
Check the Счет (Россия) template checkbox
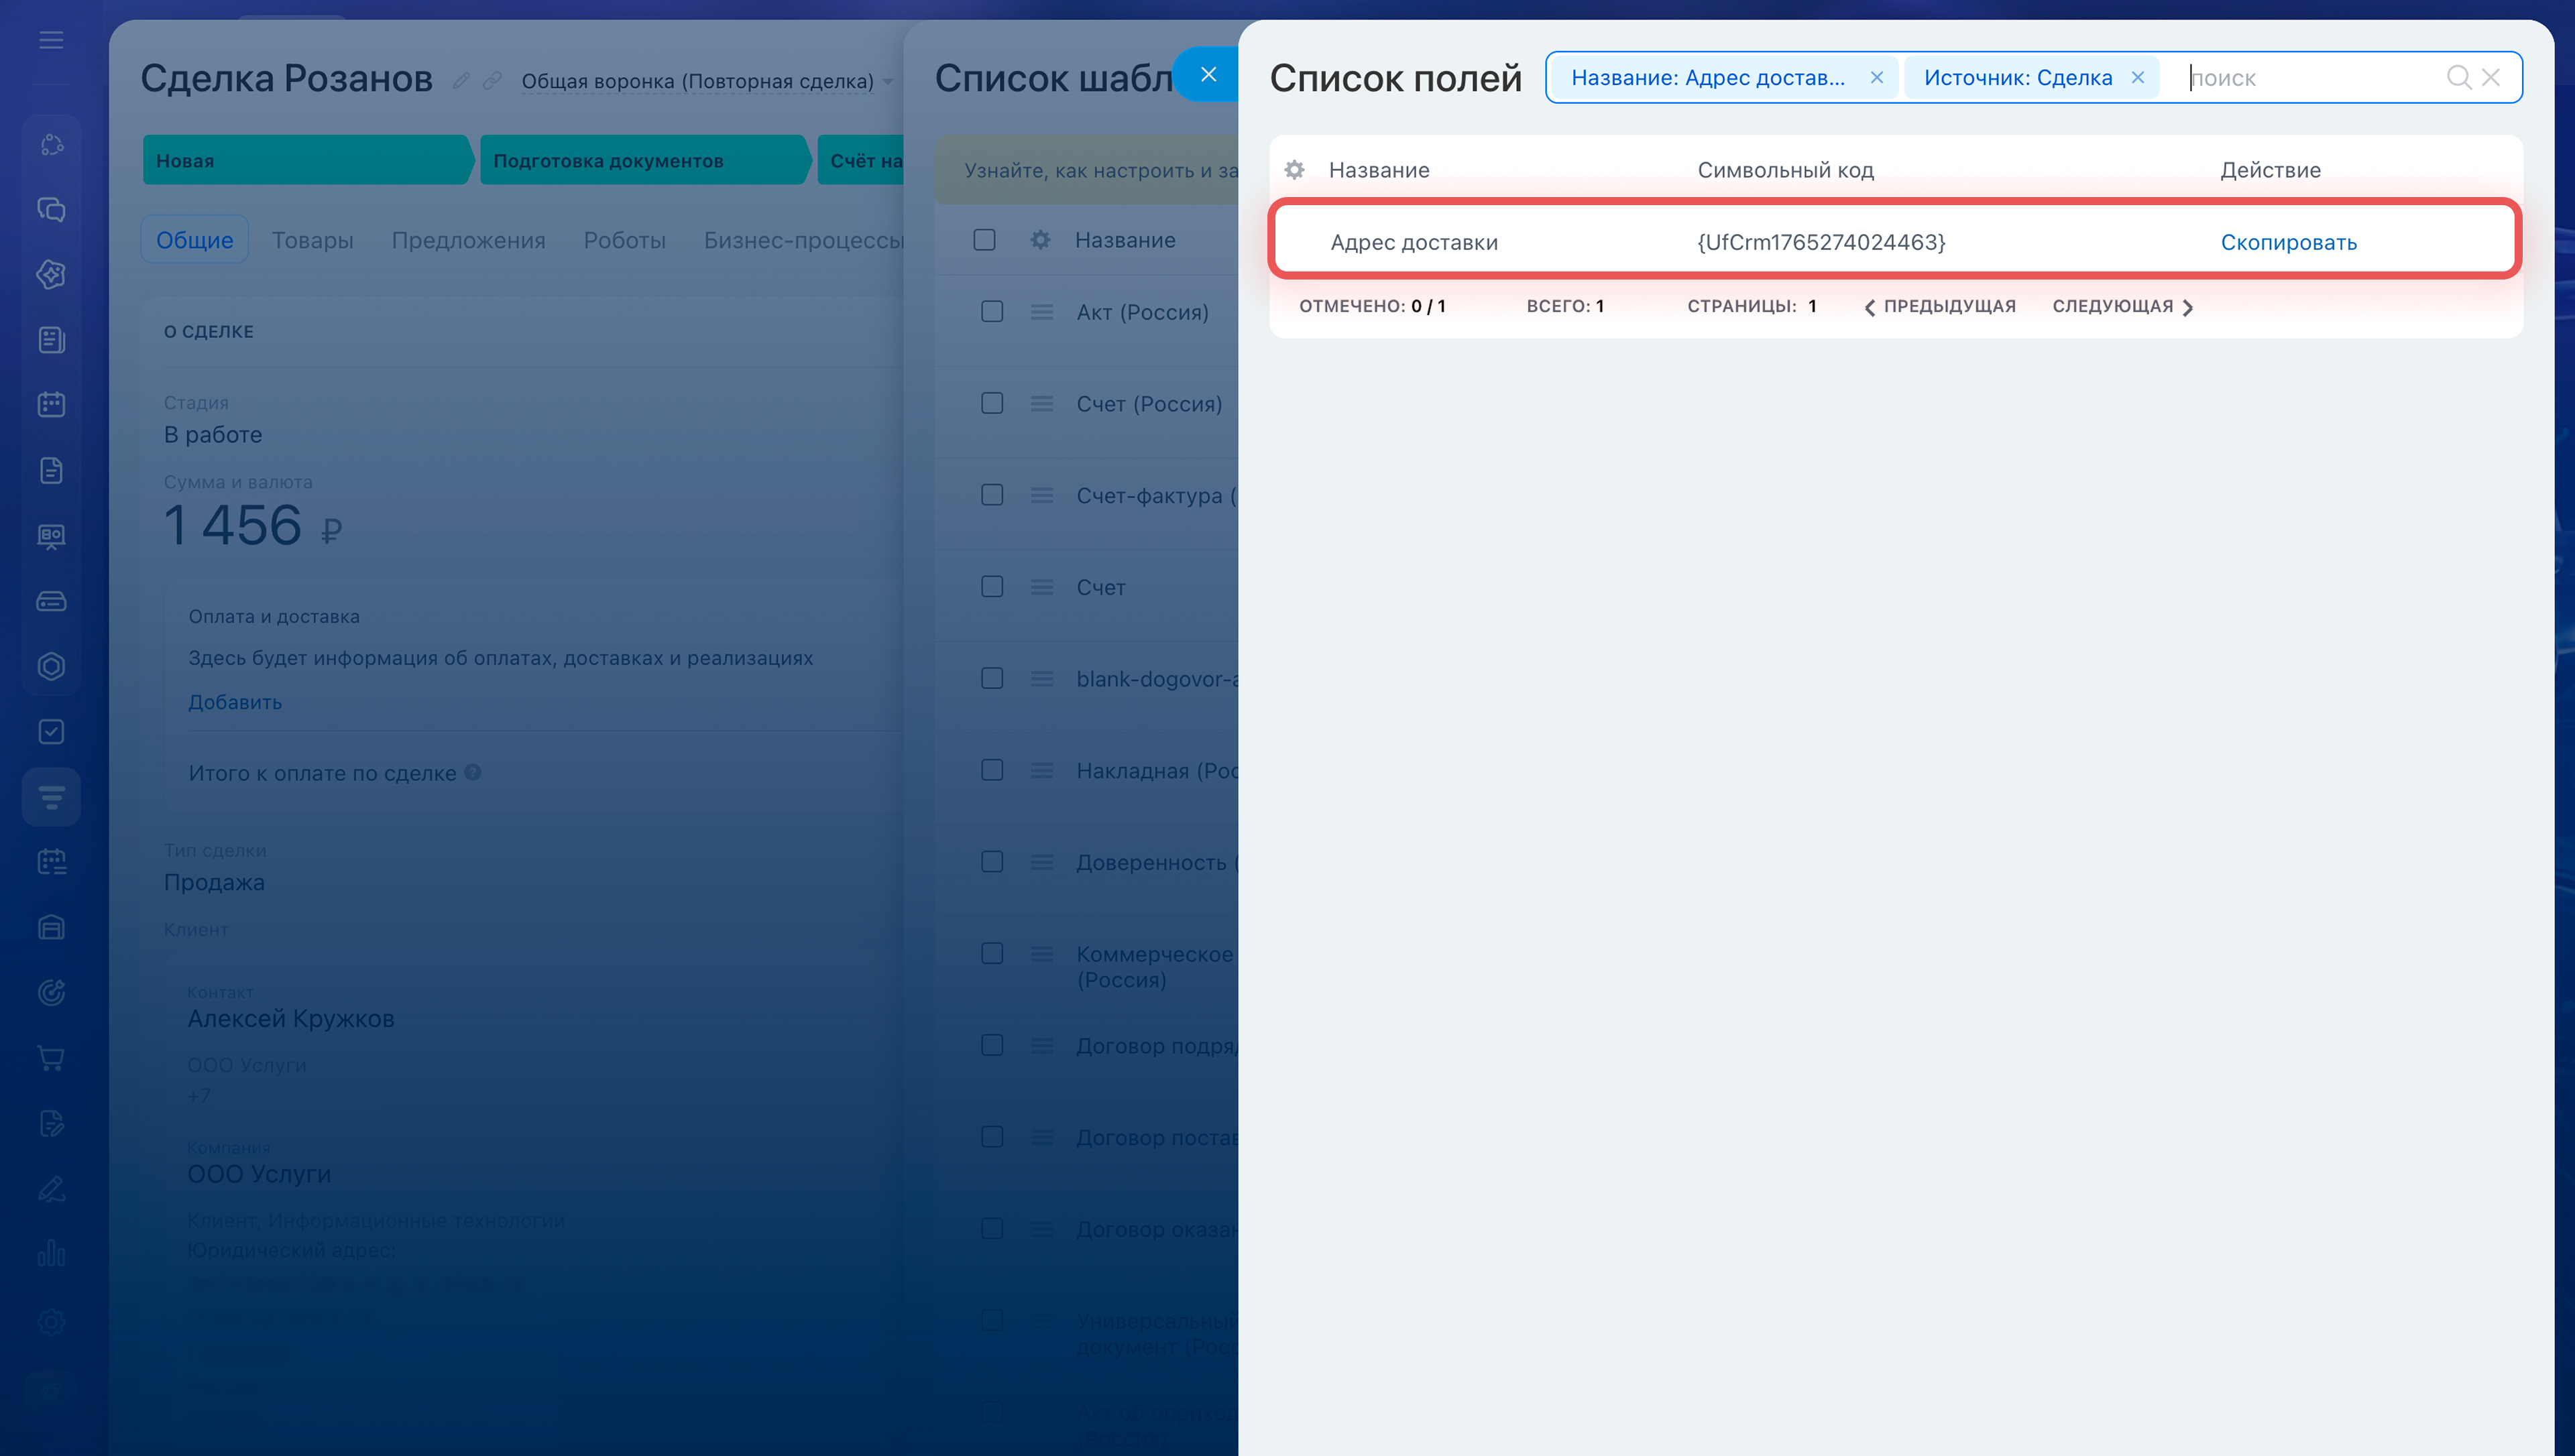point(992,404)
